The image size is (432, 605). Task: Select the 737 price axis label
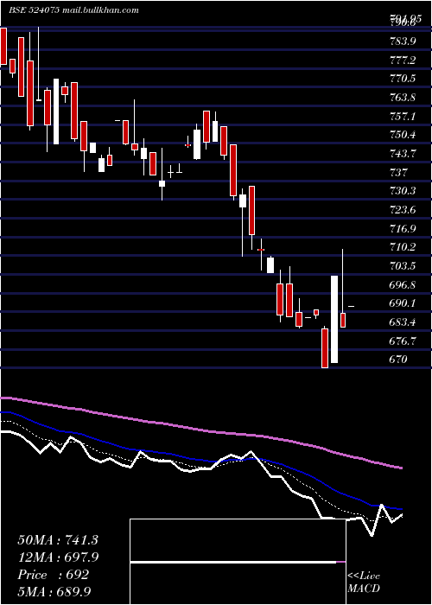pos(398,172)
